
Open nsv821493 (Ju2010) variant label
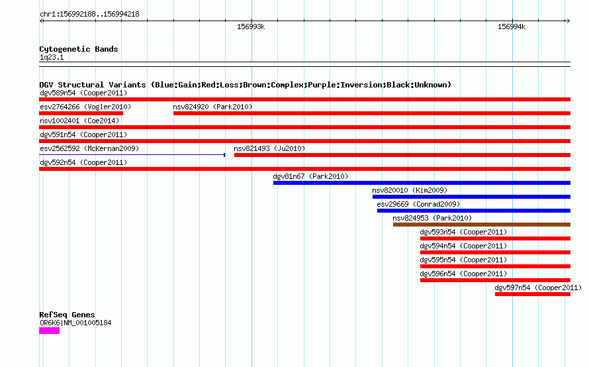(x=269, y=148)
